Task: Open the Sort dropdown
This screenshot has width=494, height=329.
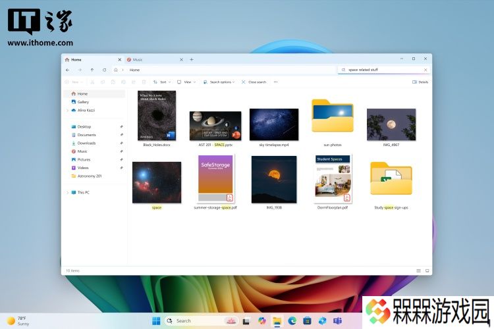Action: pos(162,82)
